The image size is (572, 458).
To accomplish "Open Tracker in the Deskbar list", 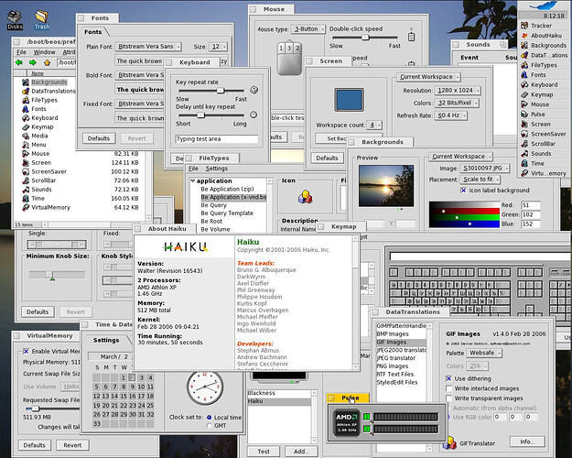I will 542,26.
